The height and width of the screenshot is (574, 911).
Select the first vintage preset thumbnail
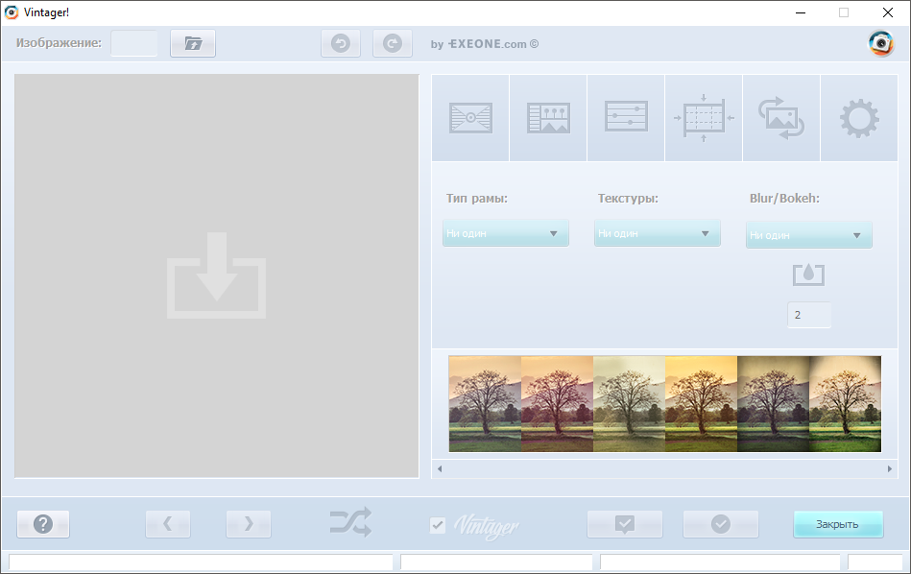point(485,404)
